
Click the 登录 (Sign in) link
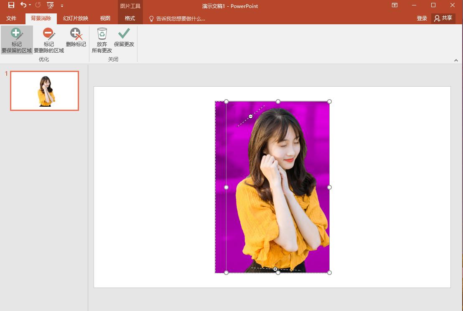click(422, 18)
